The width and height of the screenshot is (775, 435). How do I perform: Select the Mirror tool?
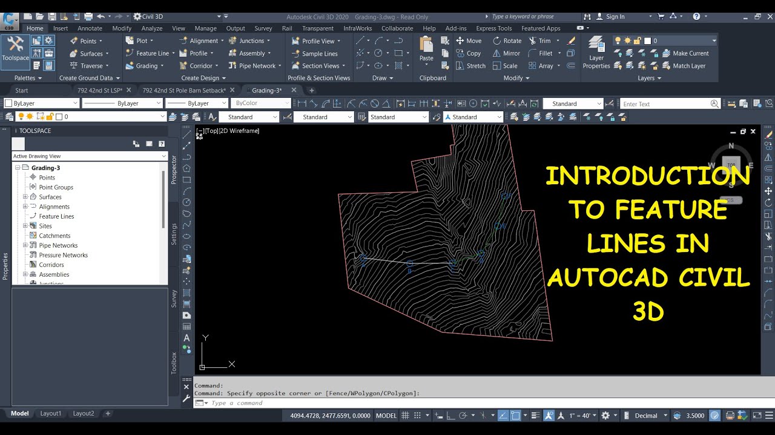506,53
